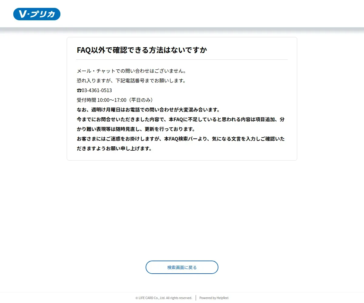This screenshot has height=303, width=364.
Task: Click the LIFE CARD copyright text
Action: (x=164, y=298)
